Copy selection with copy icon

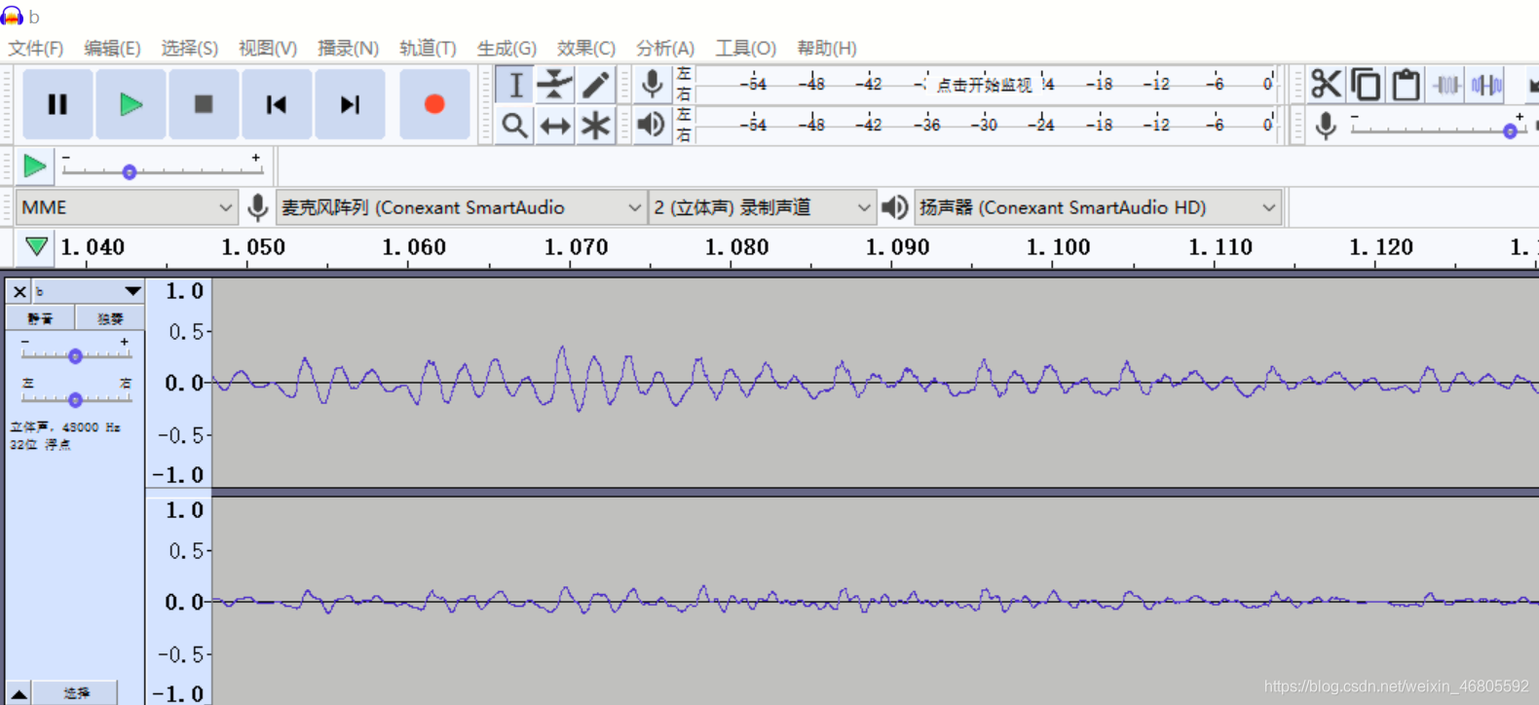[1366, 85]
